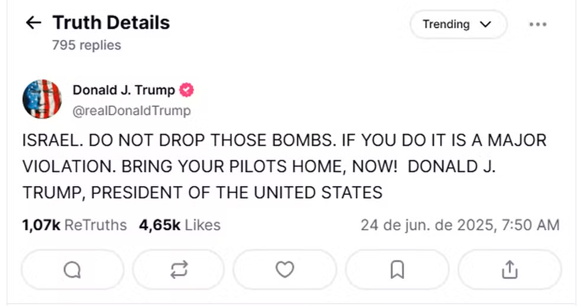Open the flag-painted profile avatar
Screen dimensions: 582x306
coord(42,99)
